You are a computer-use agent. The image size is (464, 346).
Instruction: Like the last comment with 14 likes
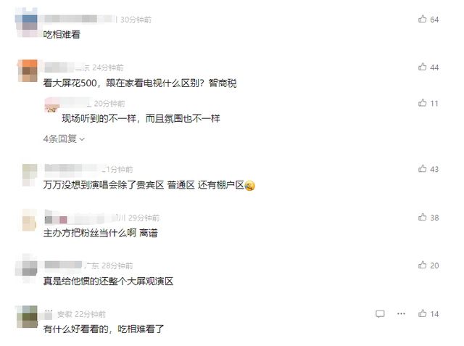[422, 313]
